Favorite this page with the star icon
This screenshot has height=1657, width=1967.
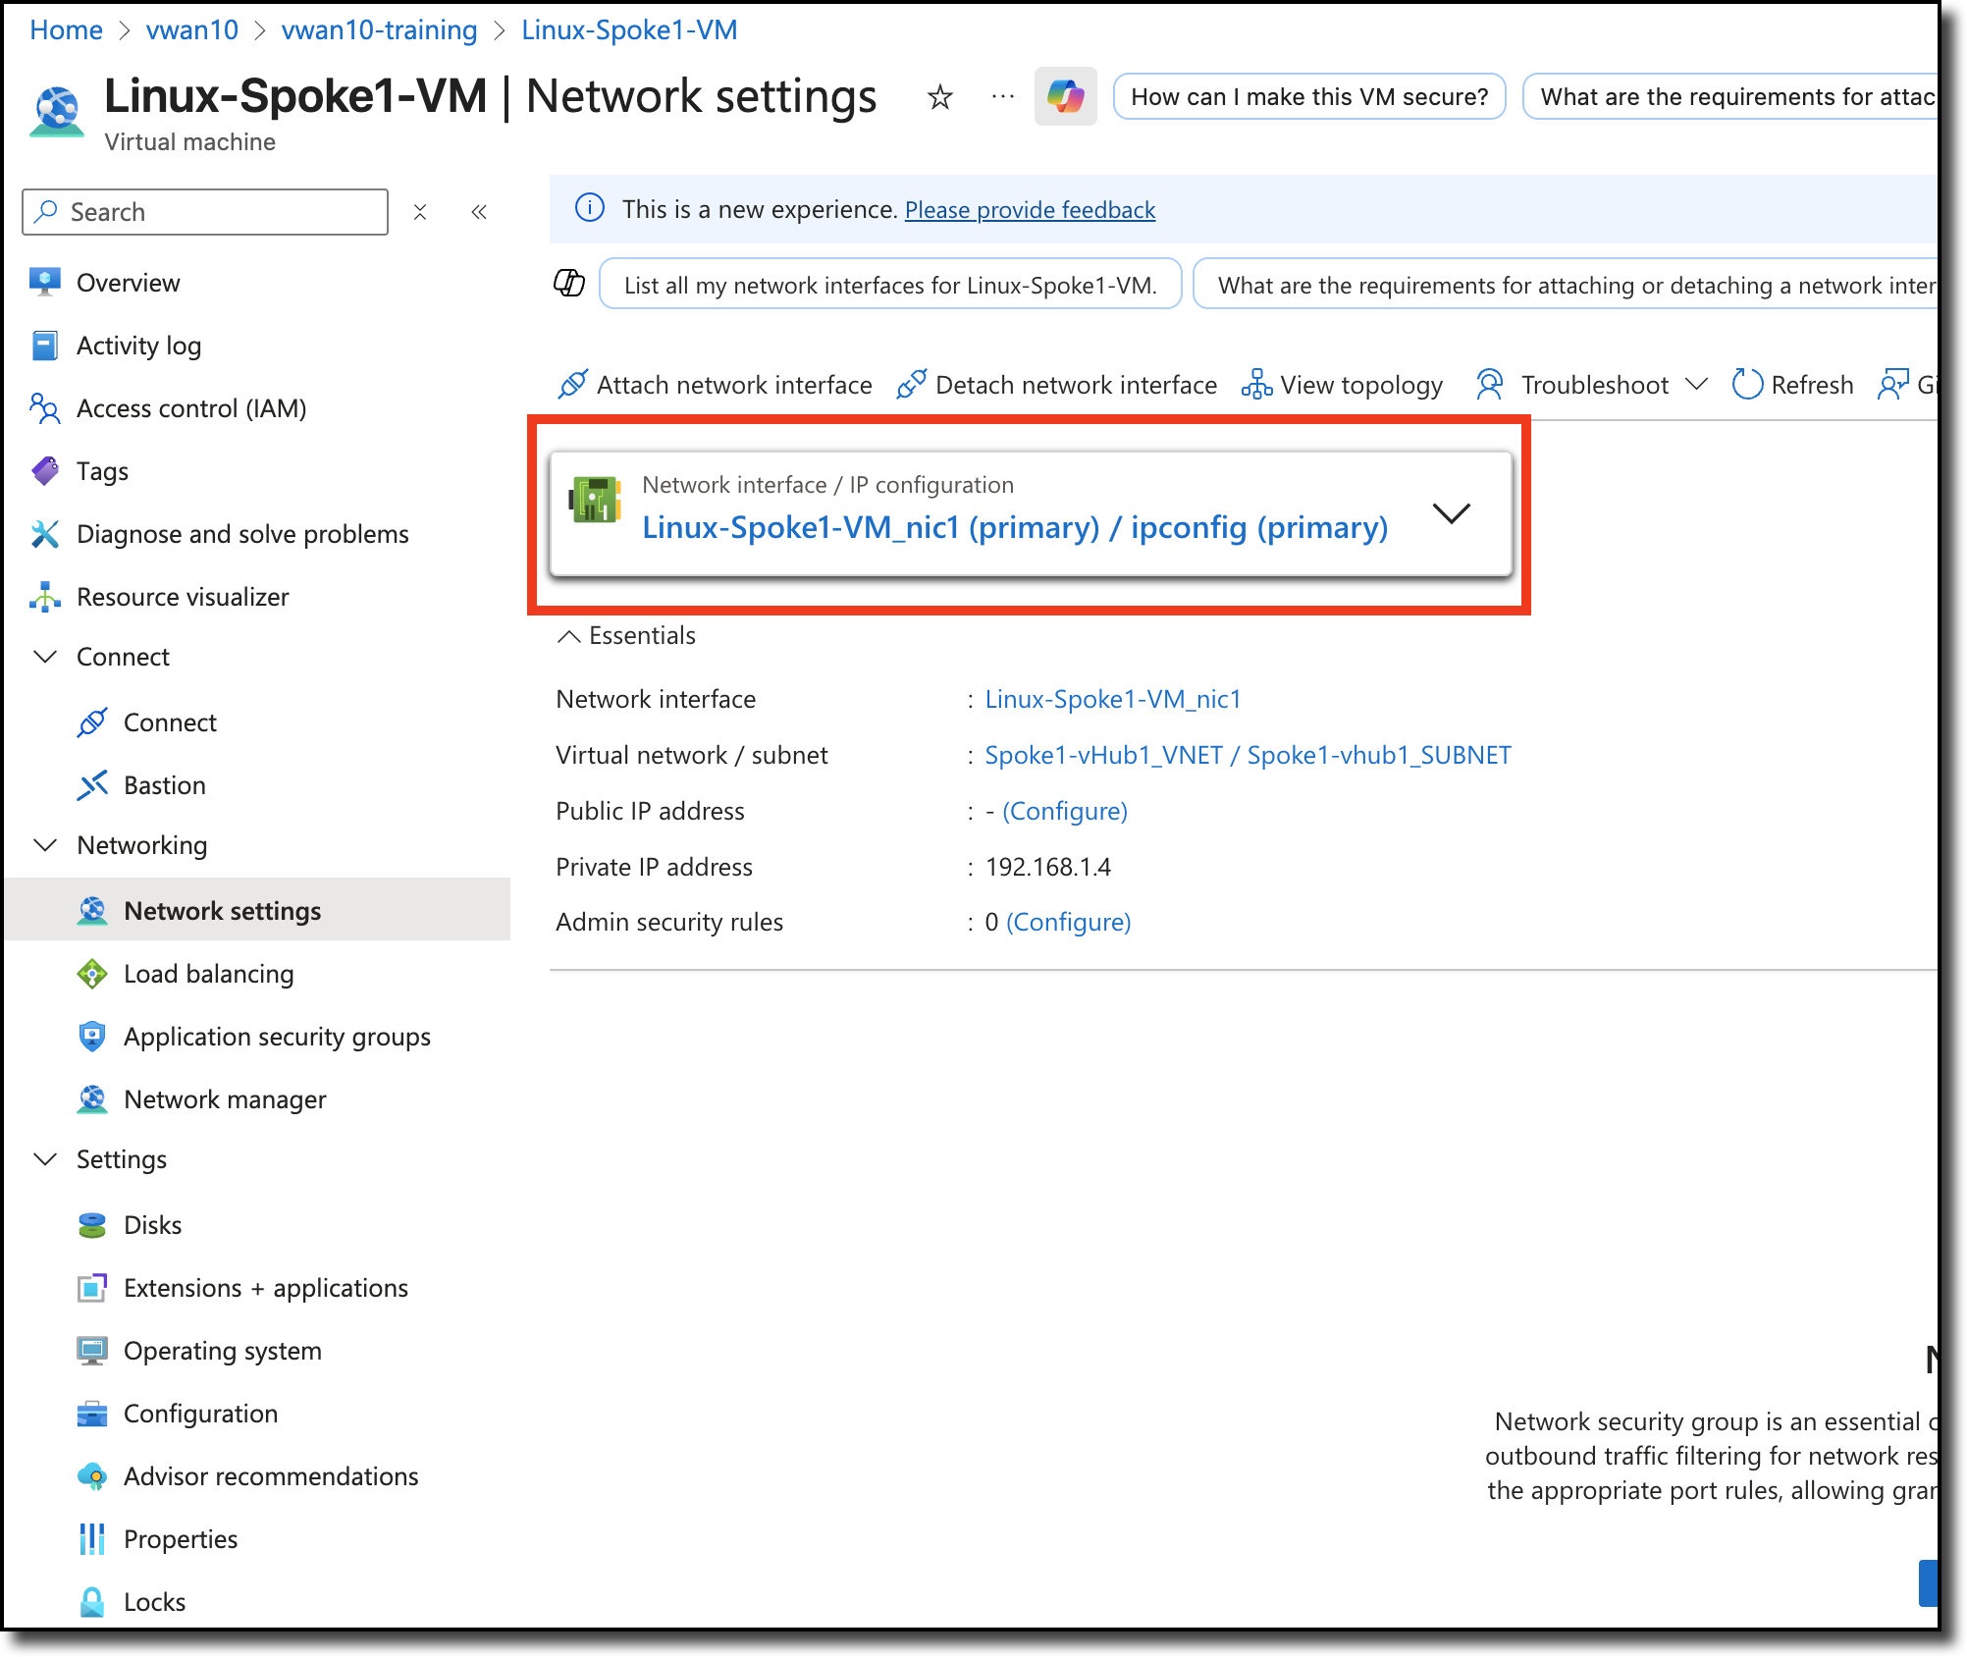pyautogui.click(x=939, y=97)
